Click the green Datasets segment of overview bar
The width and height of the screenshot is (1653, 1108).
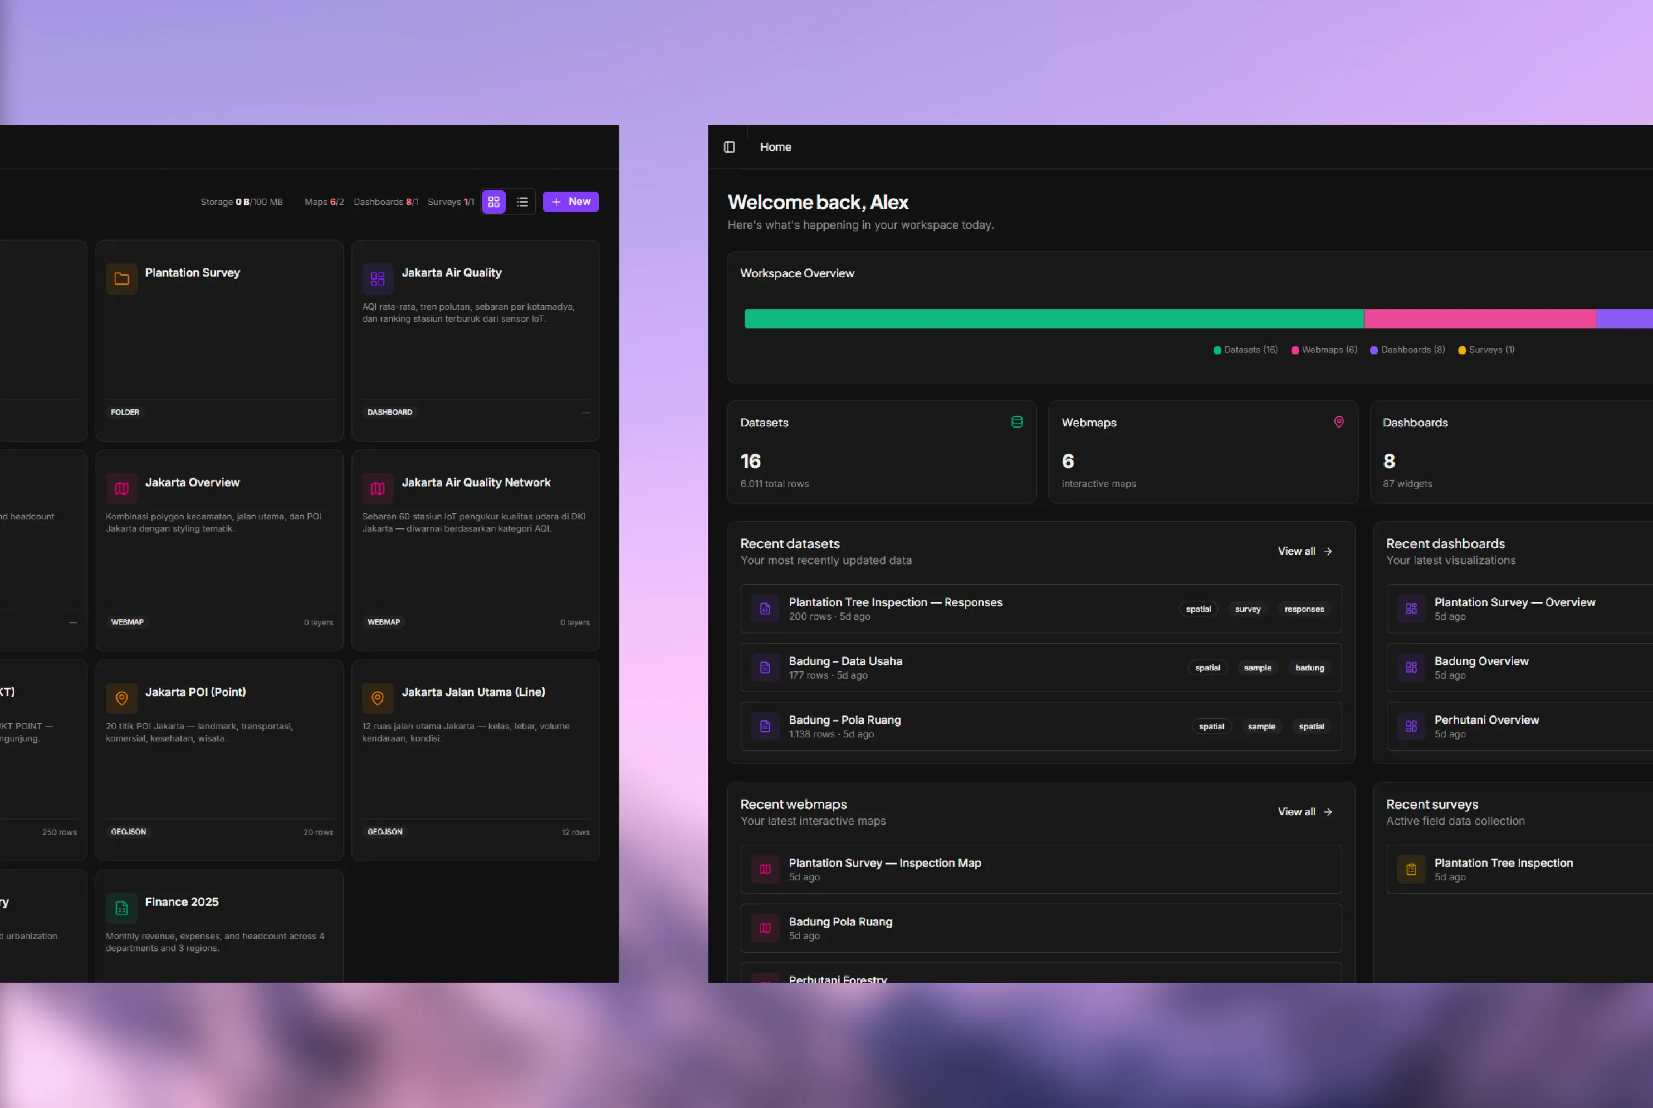click(1054, 318)
